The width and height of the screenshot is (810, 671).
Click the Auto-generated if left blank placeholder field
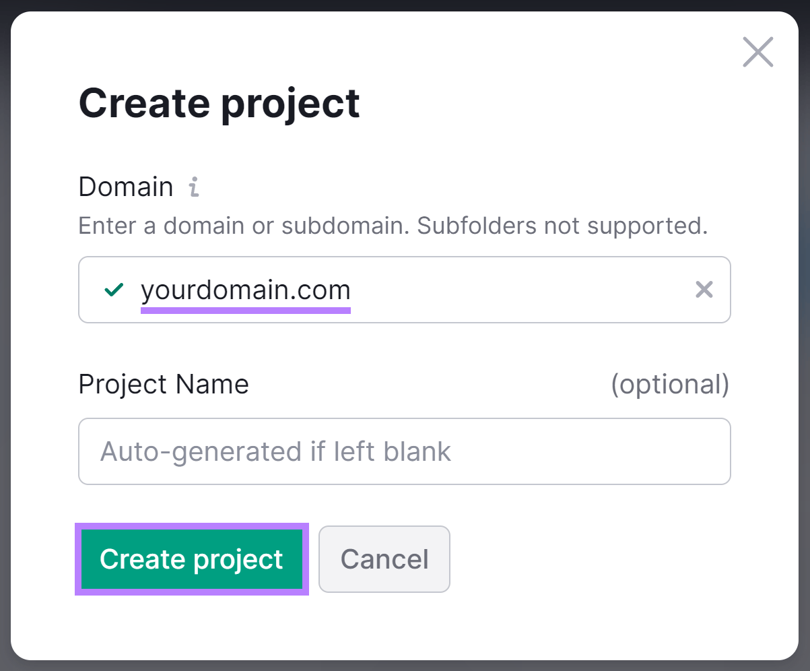[404, 451]
